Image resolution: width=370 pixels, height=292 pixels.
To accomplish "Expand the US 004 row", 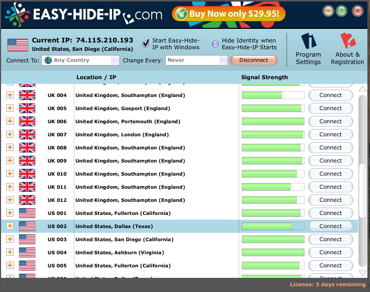I will click(10, 252).
